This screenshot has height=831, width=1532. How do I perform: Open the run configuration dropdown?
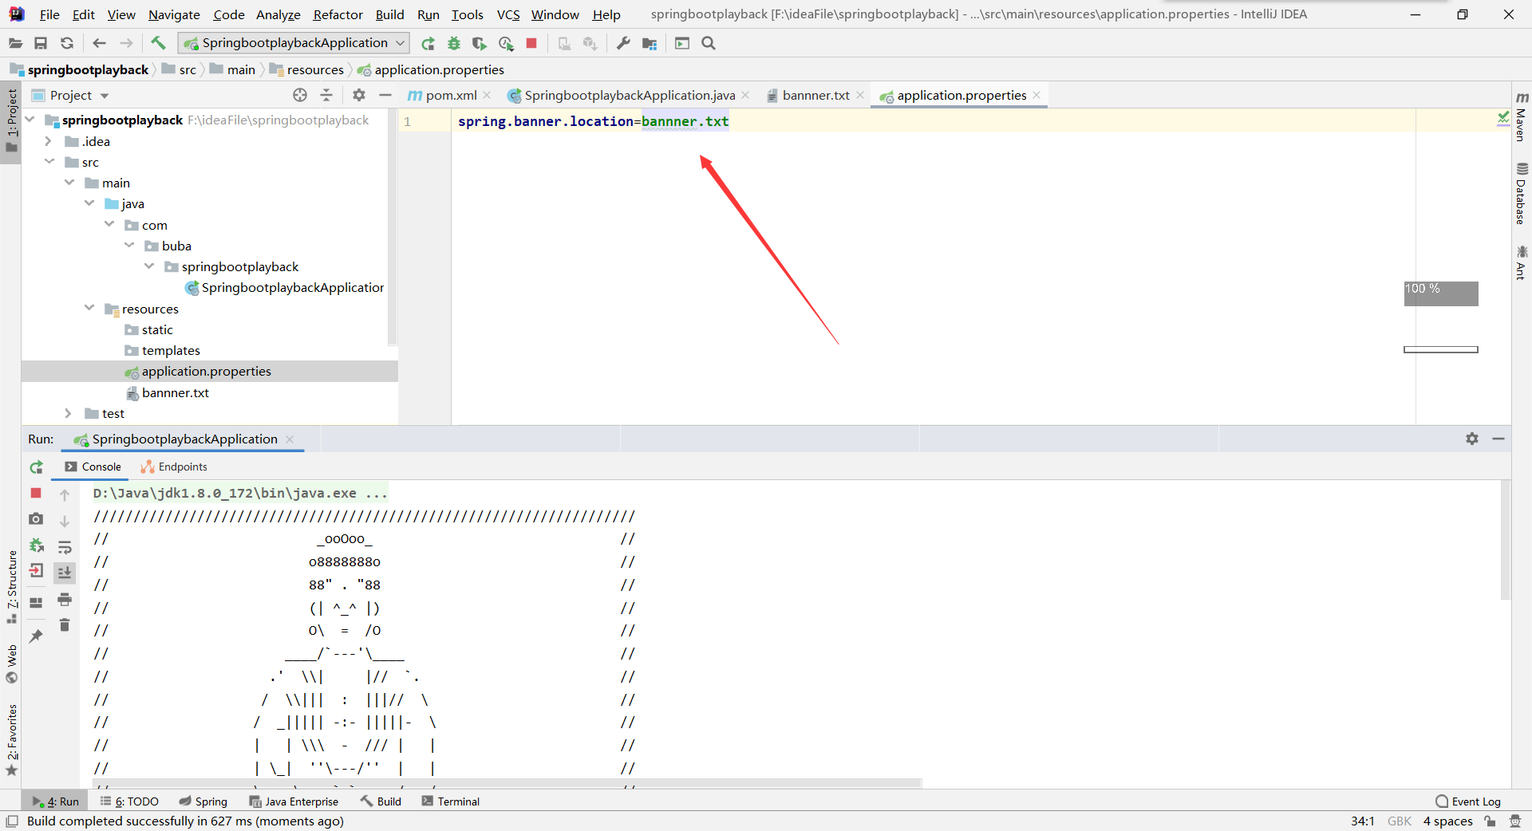294,43
